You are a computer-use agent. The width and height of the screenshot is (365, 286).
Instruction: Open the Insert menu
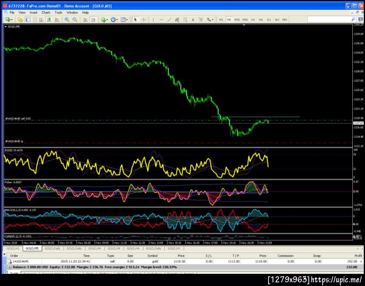pos(33,12)
